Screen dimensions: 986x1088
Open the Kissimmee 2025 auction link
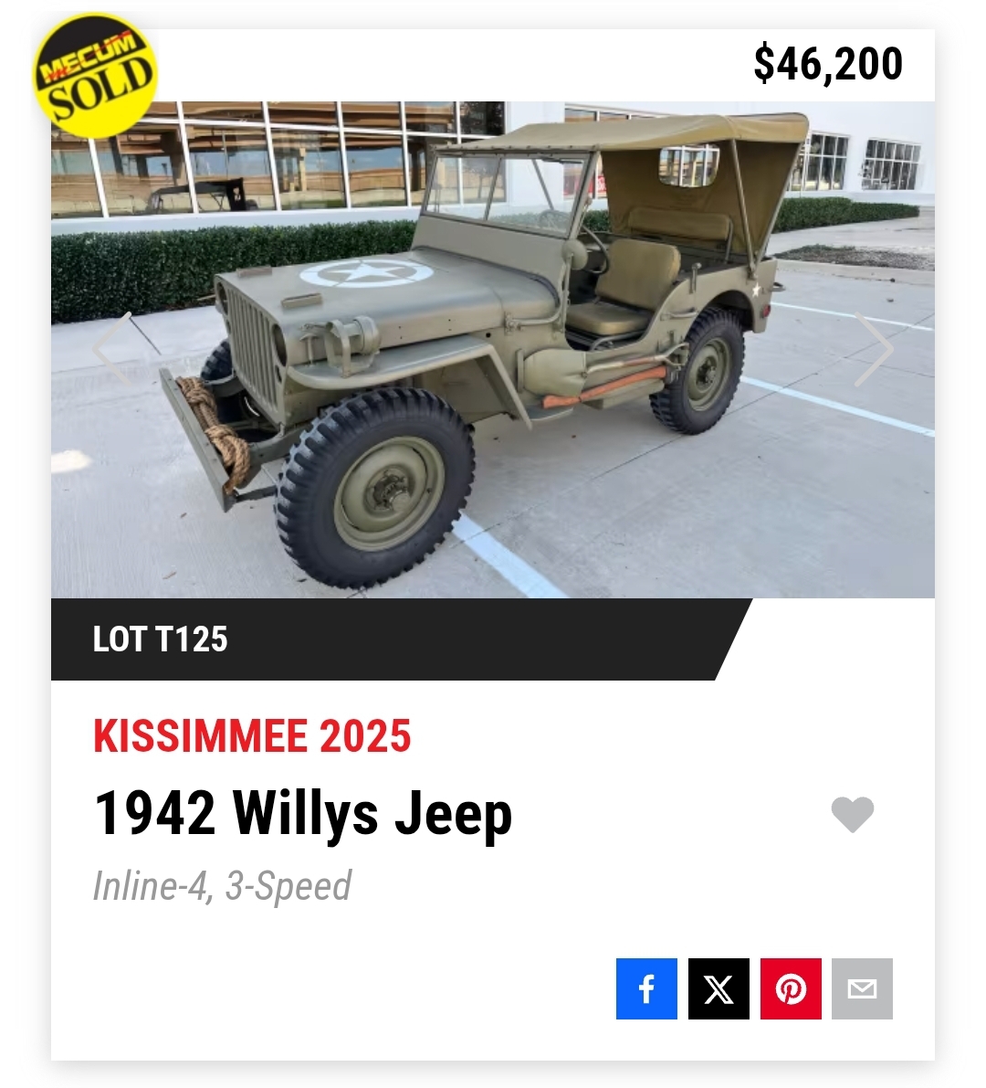coord(252,735)
